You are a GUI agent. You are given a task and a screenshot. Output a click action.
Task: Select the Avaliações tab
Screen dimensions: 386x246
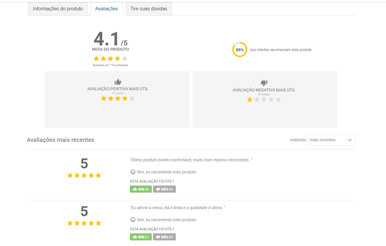pos(106,9)
